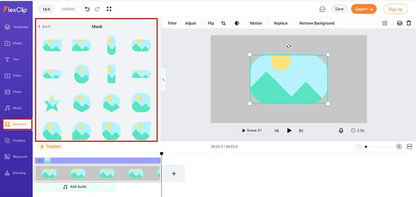Delete element with trash icon
Screen dimensions: 416x197
click(x=409, y=23)
